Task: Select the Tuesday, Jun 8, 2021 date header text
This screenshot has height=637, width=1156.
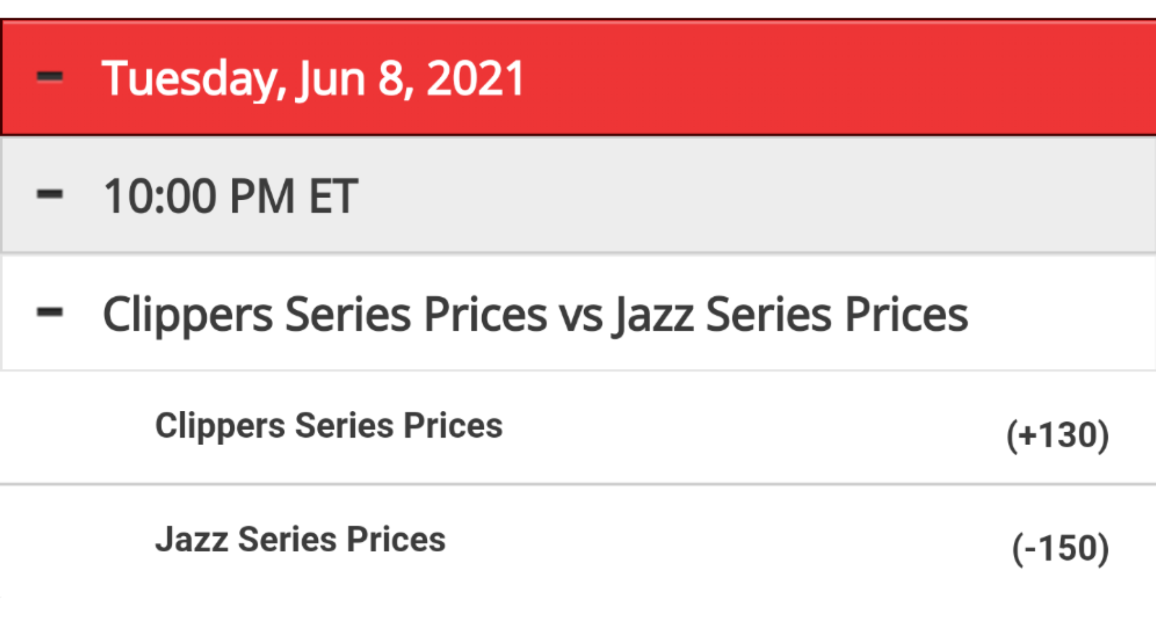Action: [x=313, y=80]
